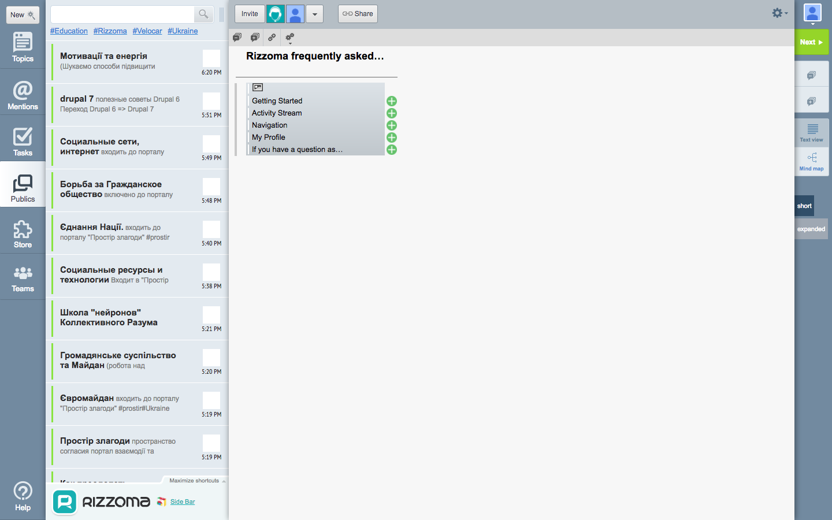Click the headset support participant avatar
Viewport: 832px width, 520px height.
coord(276,14)
